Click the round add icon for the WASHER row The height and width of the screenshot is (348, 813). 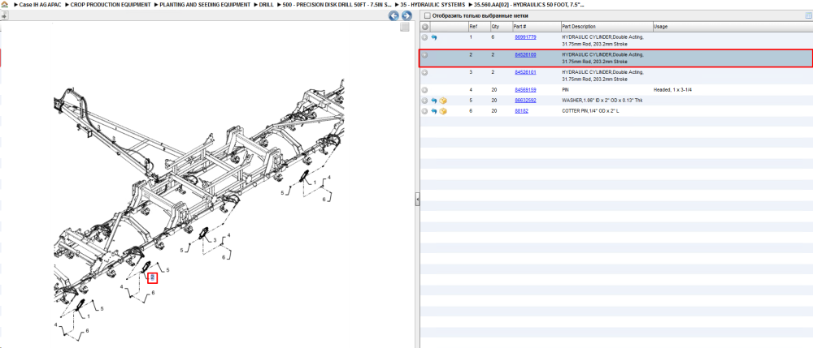point(424,101)
